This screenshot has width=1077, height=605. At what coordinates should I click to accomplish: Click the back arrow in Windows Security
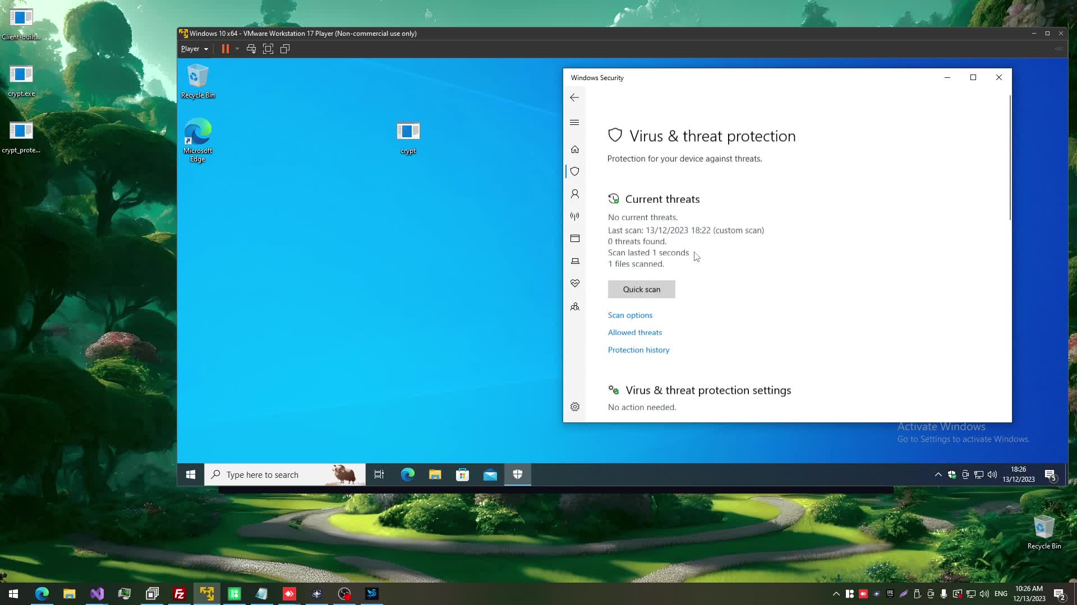click(x=574, y=97)
